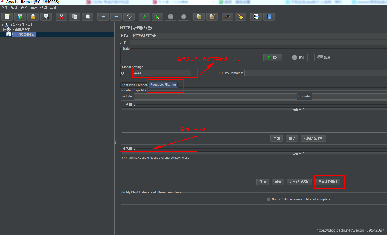Click 添加 under 排除模式 table
The image size is (387, 235).
(x=262, y=182)
